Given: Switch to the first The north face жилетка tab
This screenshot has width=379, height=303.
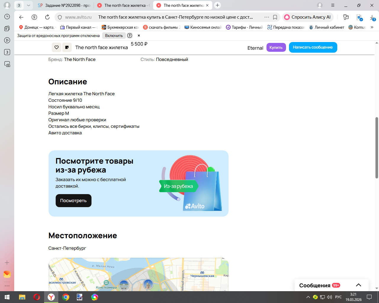Looking at the screenshot, I should pos(123,5).
